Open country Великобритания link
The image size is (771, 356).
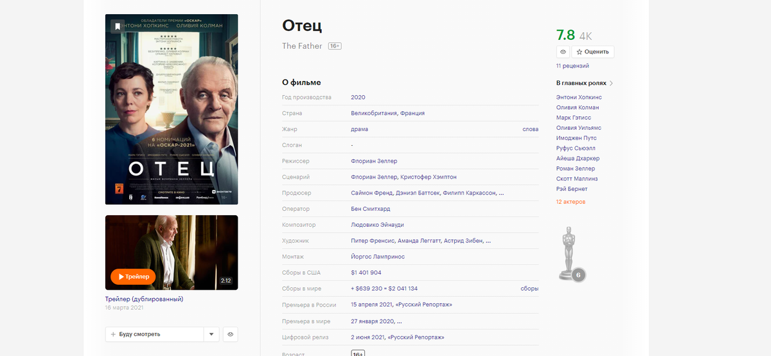[373, 113]
